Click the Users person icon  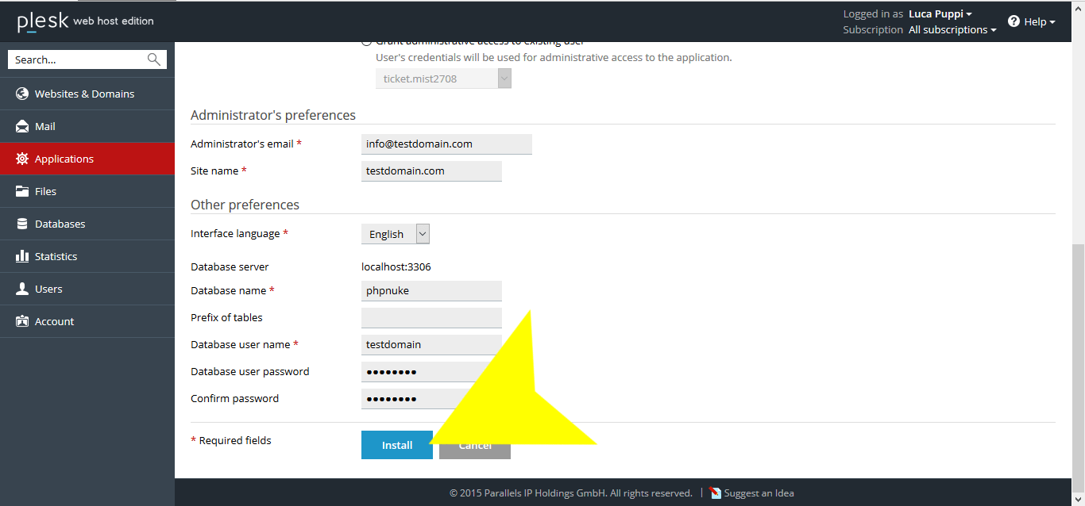[22, 289]
